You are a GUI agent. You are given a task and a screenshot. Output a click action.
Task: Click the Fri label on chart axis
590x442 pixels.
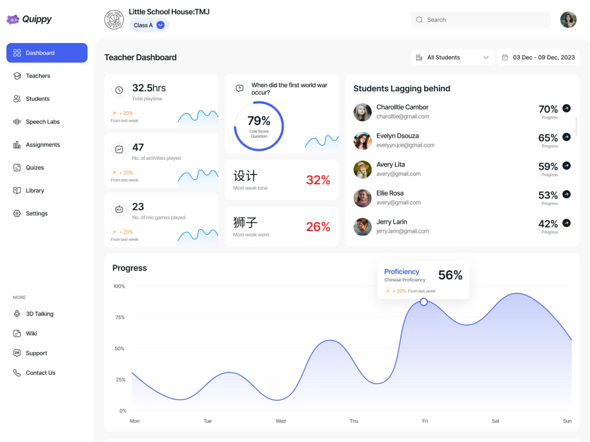pyautogui.click(x=425, y=421)
